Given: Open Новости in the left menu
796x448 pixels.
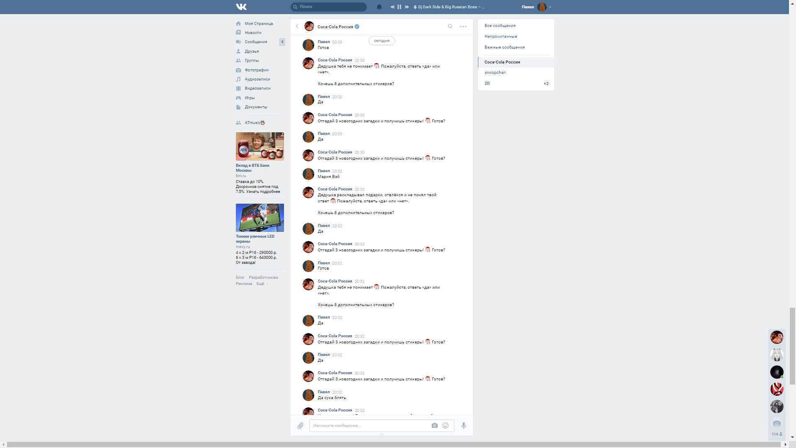Looking at the screenshot, I should click(253, 33).
